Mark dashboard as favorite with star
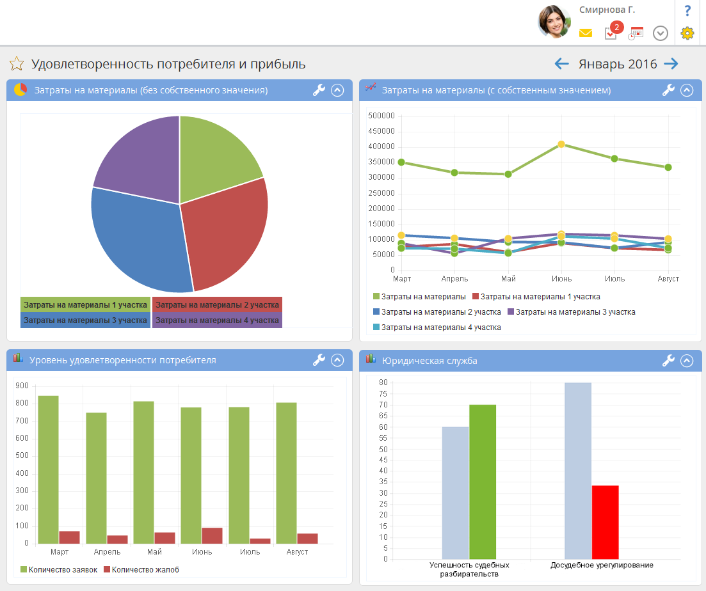The width and height of the screenshot is (706, 591). click(17, 64)
